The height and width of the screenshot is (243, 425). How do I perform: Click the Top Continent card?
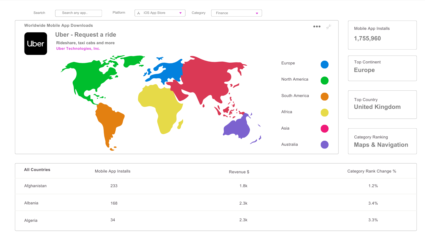(382, 68)
